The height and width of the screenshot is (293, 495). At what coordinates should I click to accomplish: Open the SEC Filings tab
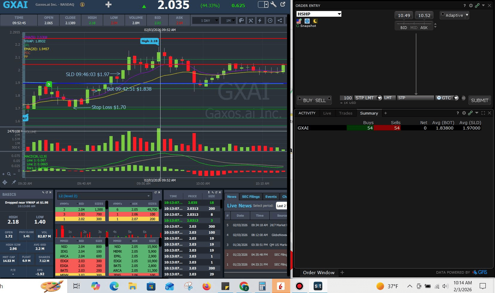pyautogui.click(x=251, y=197)
